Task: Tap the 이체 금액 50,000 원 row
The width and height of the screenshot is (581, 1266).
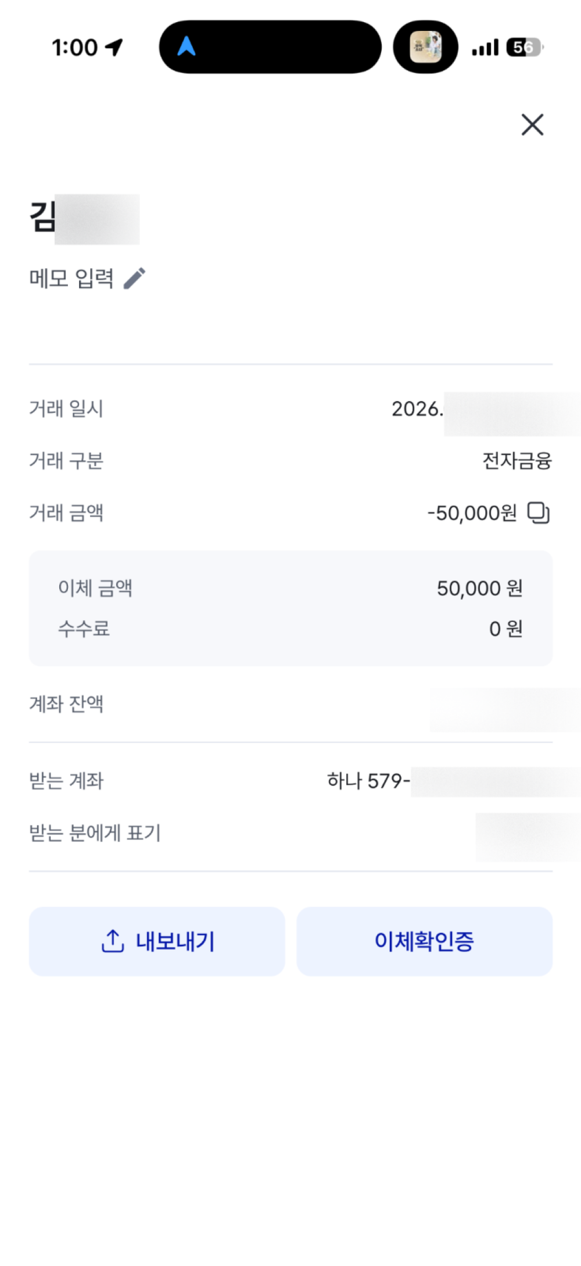Action: pyautogui.click(x=290, y=588)
